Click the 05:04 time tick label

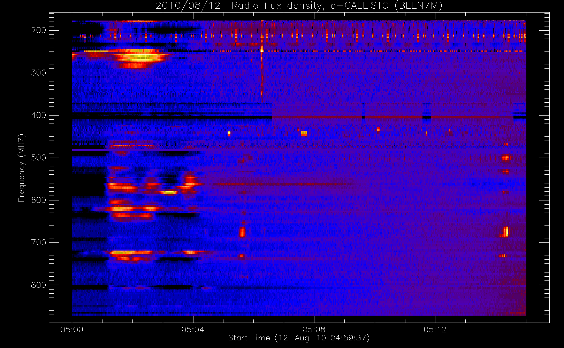(193, 330)
